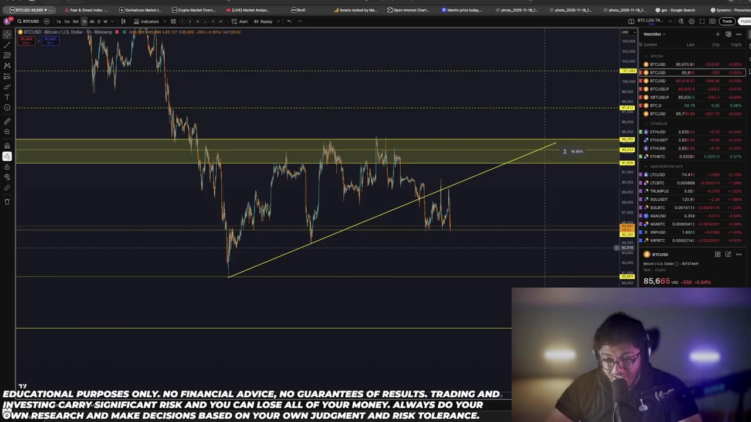Select the zoom in tool
Image resolution: width=751 pixels, height=422 pixels.
(x=7, y=132)
